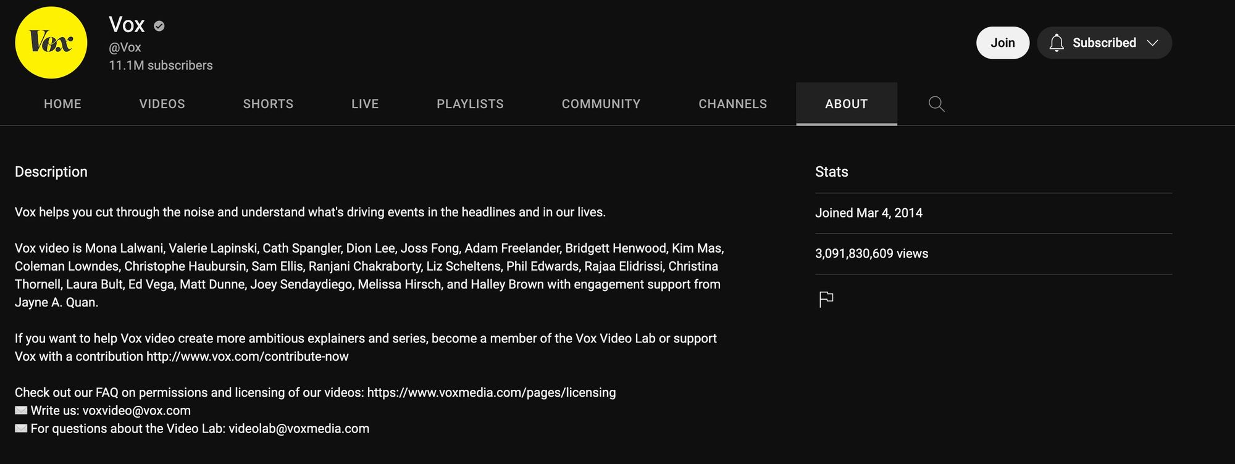Click the envelope icon beside Write us

click(21, 410)
